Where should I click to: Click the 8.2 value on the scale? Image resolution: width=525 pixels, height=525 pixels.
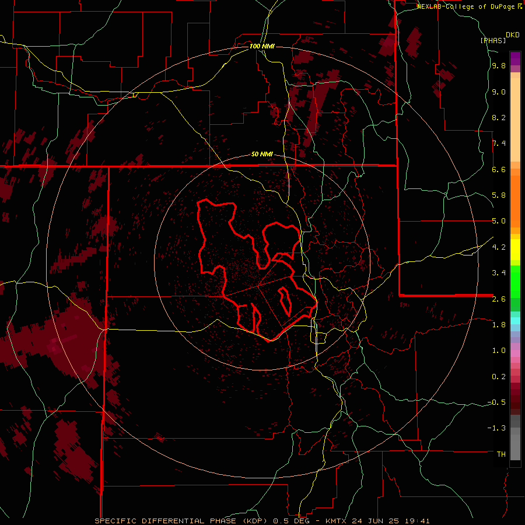pyautogui.click(x=499, y=117)
